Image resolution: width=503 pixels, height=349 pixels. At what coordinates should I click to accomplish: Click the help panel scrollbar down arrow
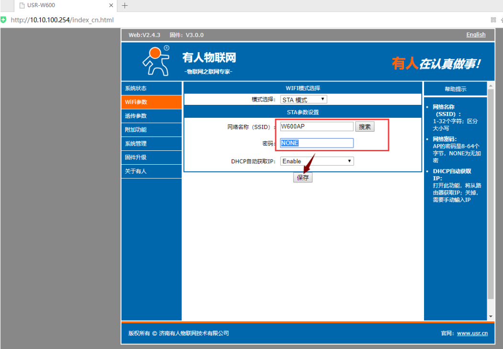[x=491, y=316]
